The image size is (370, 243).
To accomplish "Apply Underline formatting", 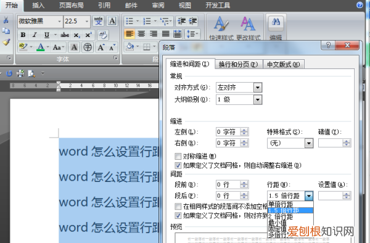I will 47,35.
